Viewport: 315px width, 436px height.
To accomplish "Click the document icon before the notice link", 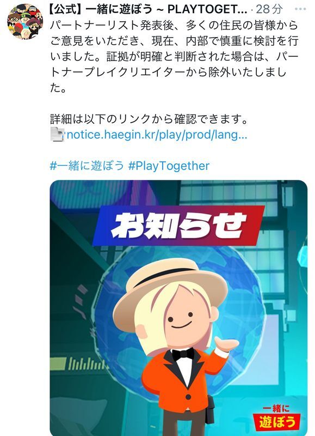I will [58, 134].
